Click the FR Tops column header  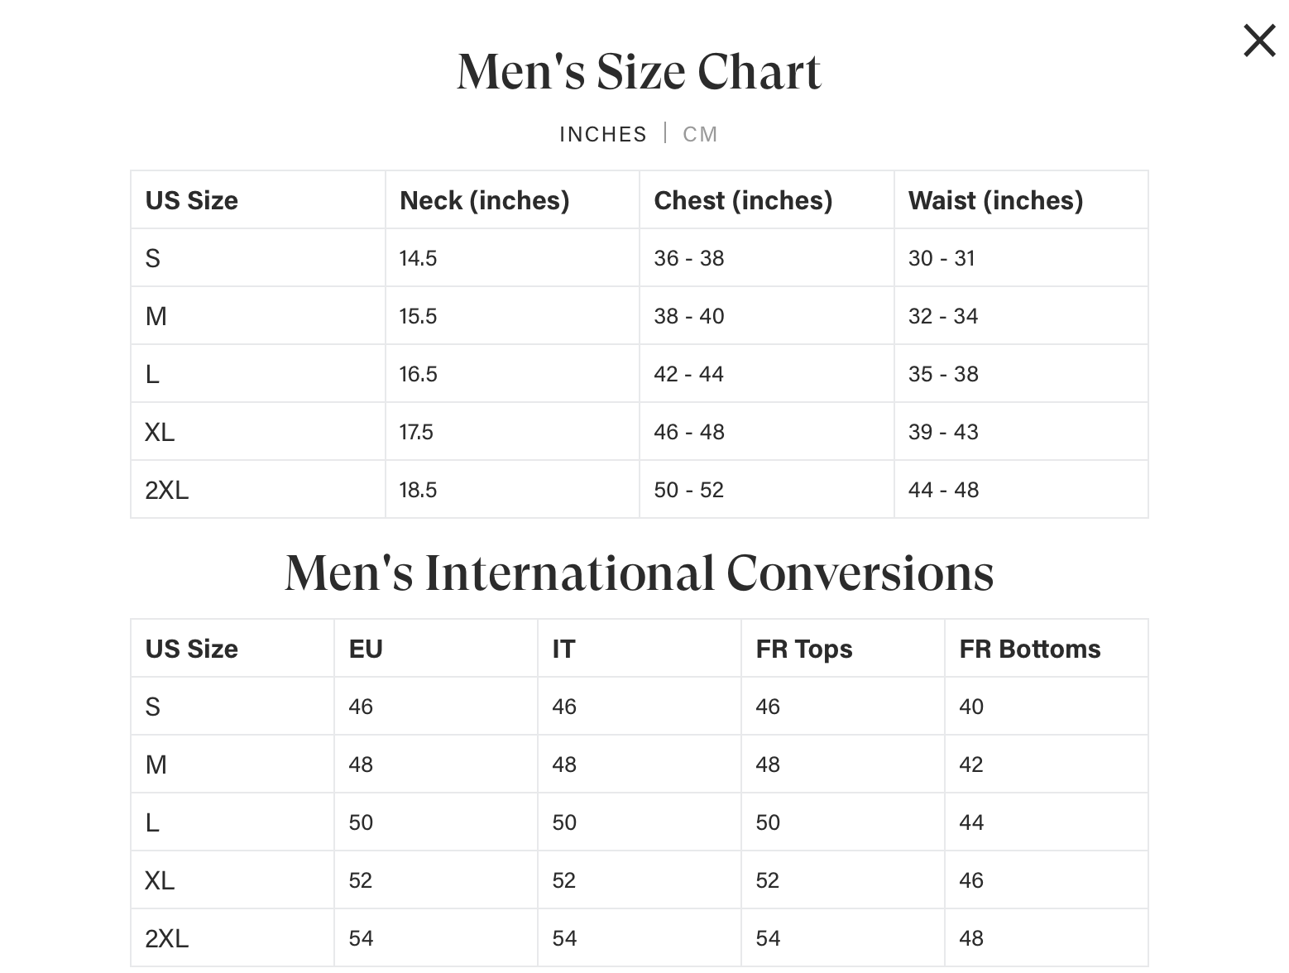[803, 649]
